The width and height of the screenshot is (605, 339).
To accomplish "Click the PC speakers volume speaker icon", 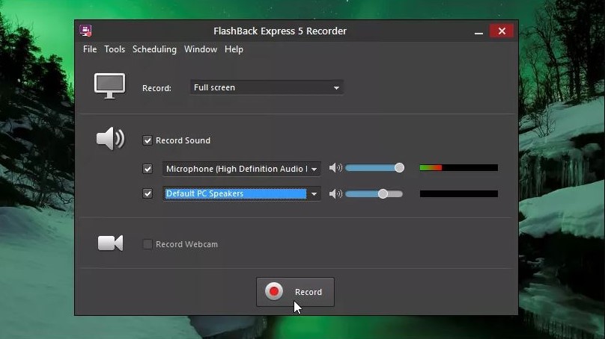I will (335, 193).
